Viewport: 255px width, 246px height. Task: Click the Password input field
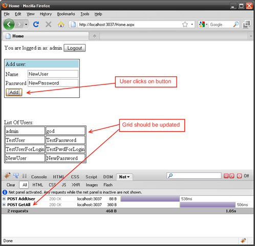click(x=53, y=83)
